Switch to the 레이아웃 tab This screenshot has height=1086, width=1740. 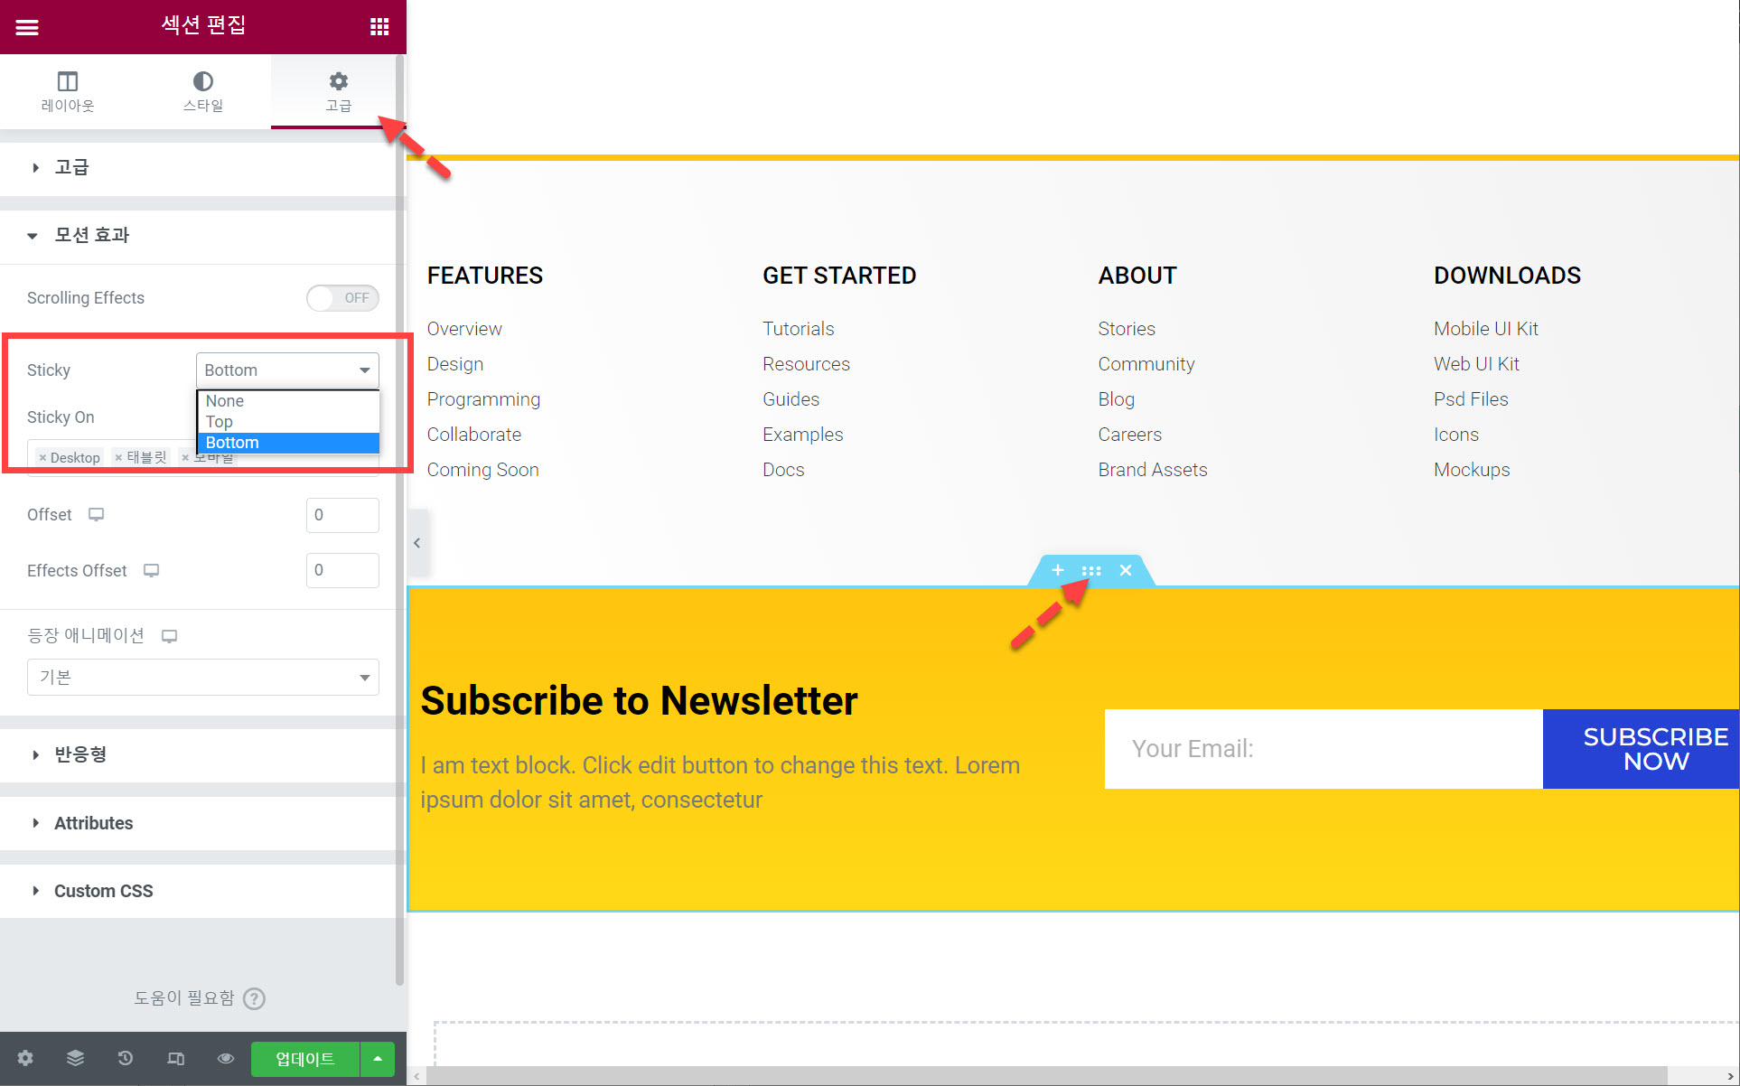click(68, 91)
